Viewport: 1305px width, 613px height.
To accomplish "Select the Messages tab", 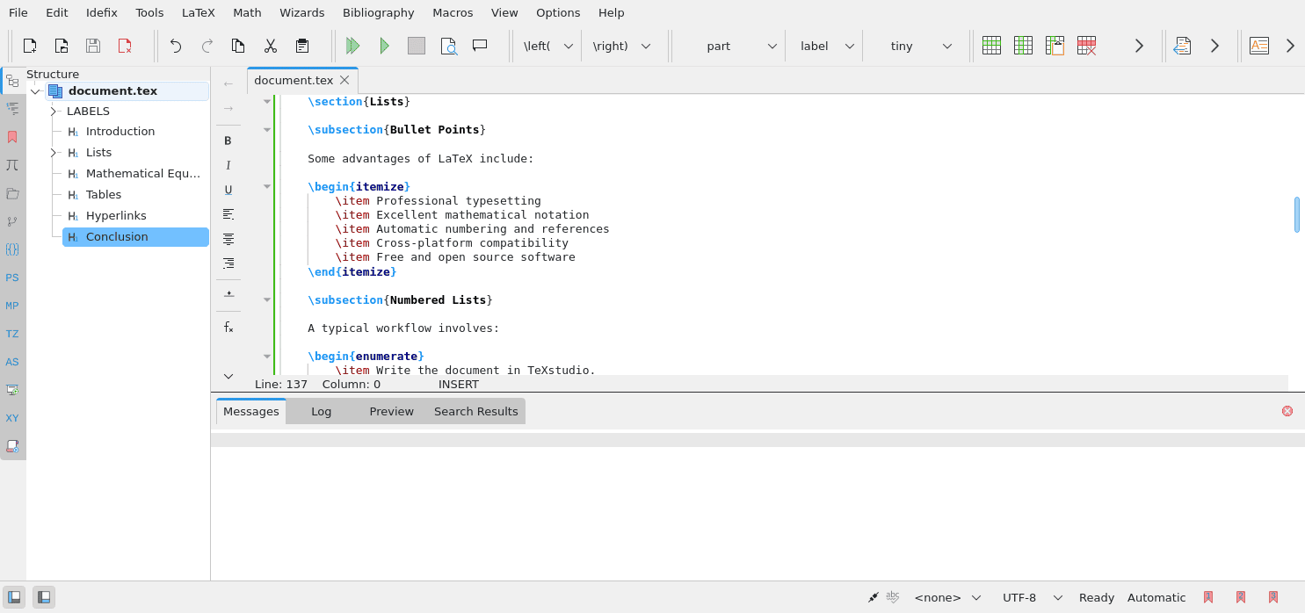I will (251, 411).
